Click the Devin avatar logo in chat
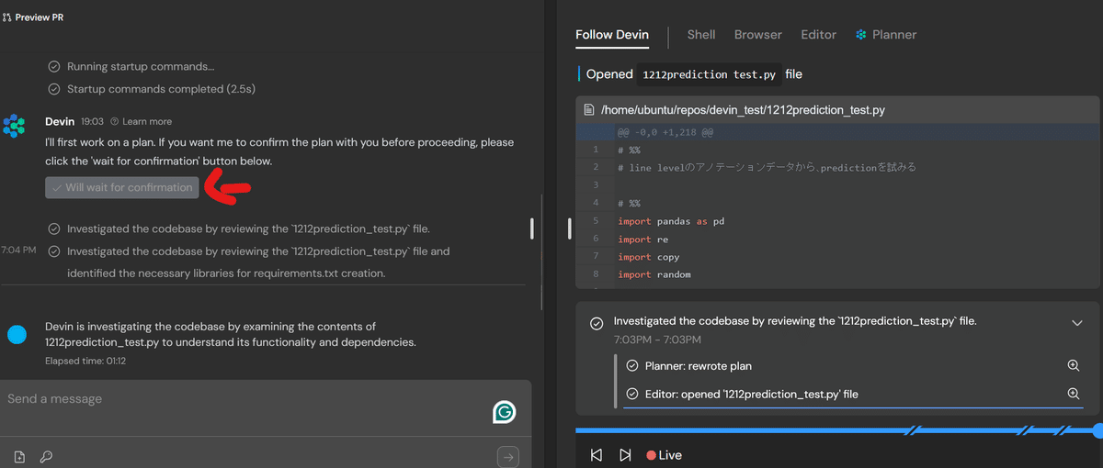This screenshot has height=468, width=1103. [x=14, y=127]
